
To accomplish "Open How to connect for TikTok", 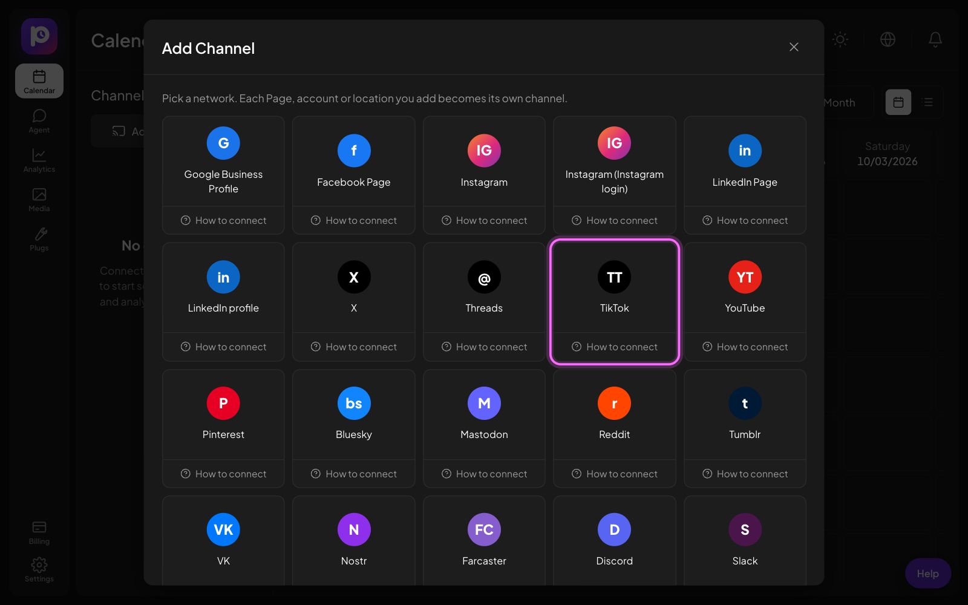I will [614, 347].
